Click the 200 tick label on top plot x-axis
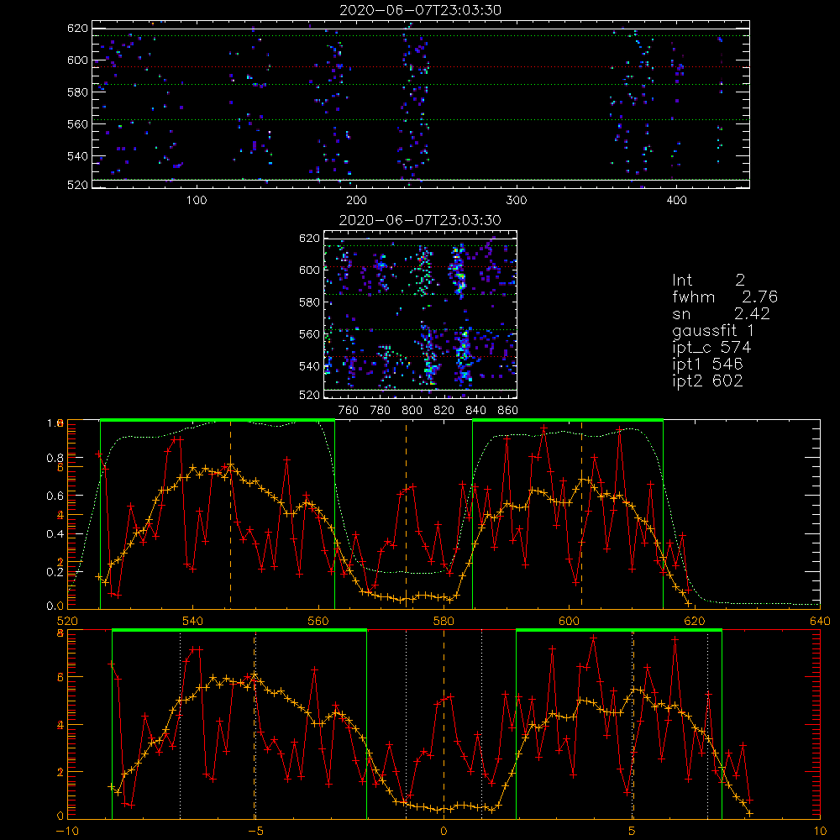The width and height of the screenshot is (840, 840). pos(356,201)
